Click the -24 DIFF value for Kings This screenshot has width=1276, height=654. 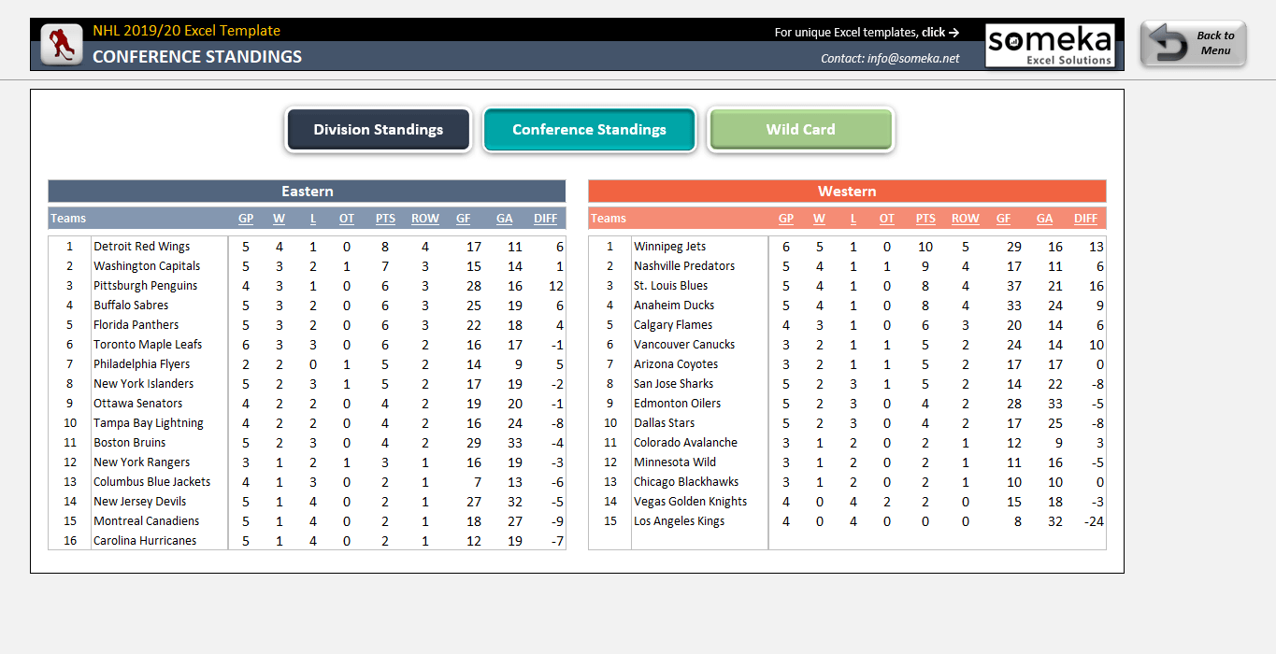[1094, 521]
